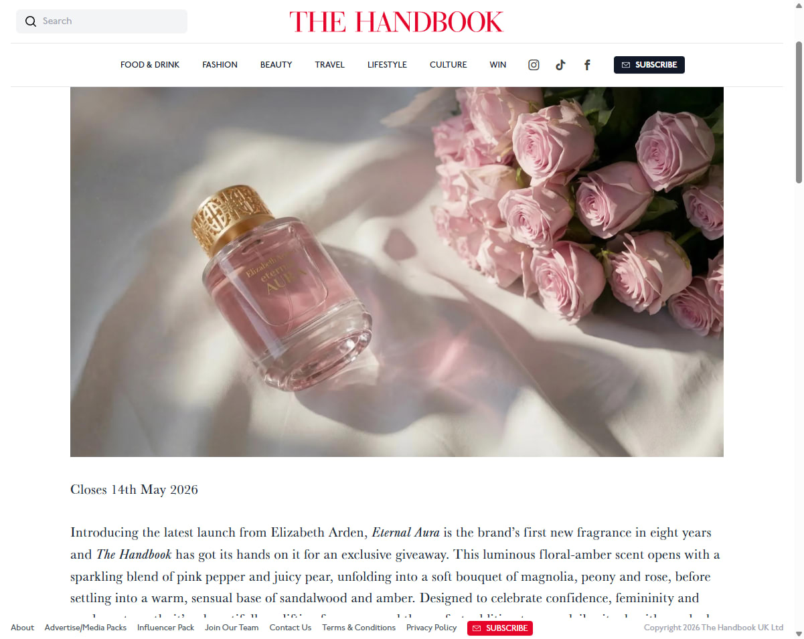Click The Handbook logo
Image resolution: width=804 pixels, height=639 pixels.
click(396, 21)
